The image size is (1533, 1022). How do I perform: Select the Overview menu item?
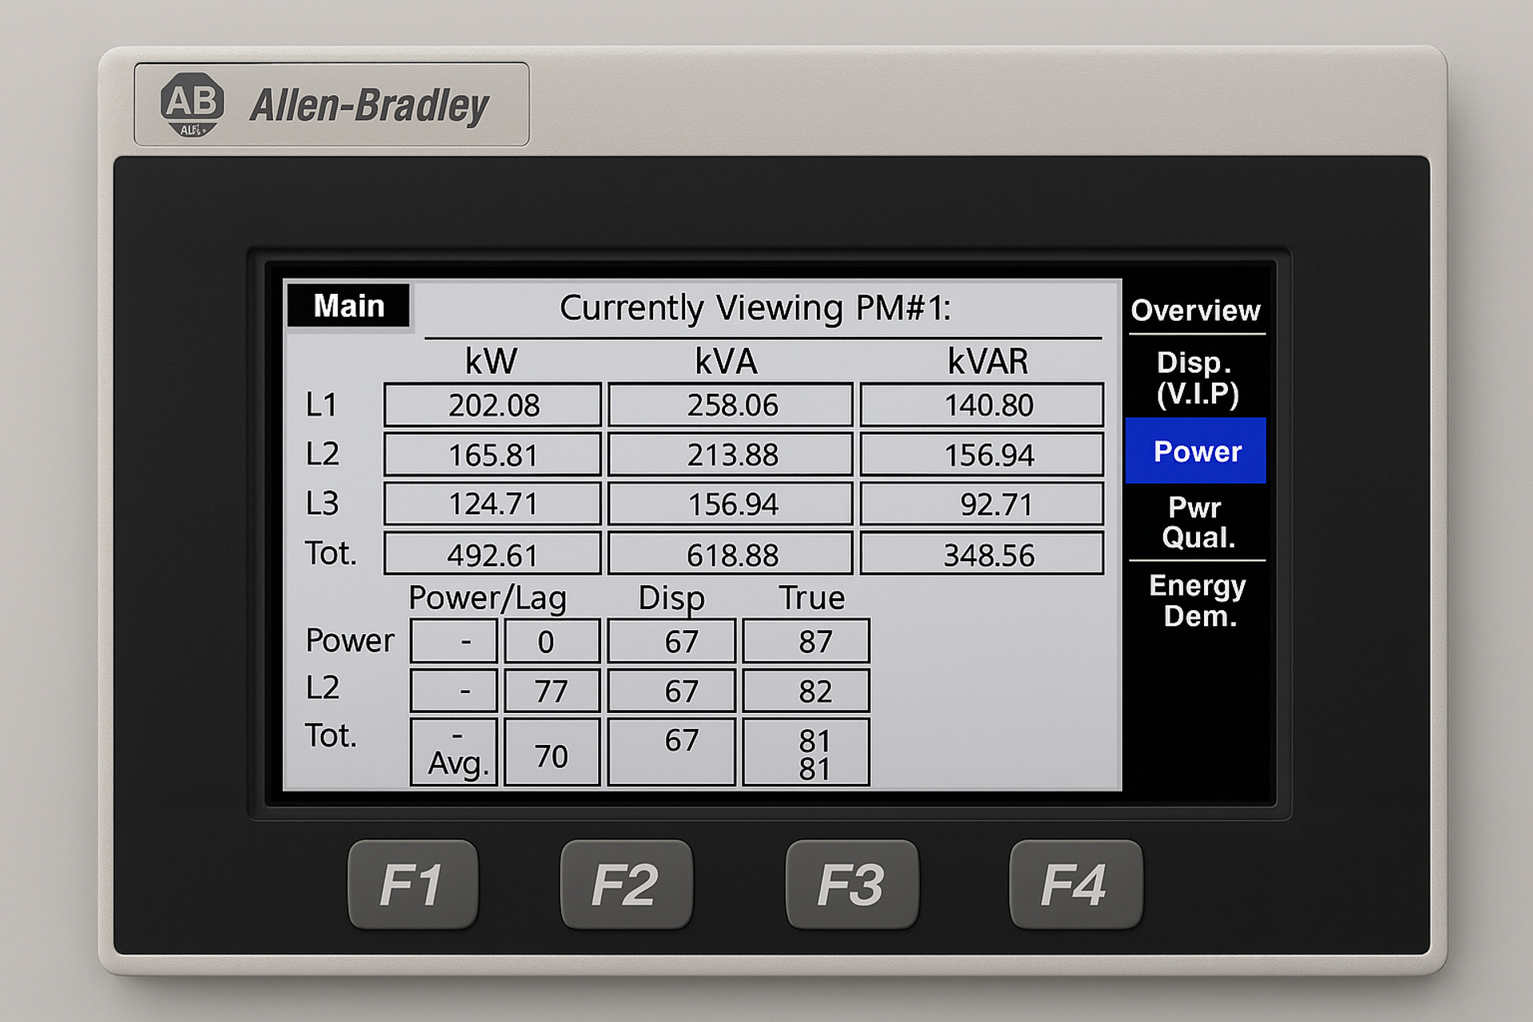tap(1195, 310)
